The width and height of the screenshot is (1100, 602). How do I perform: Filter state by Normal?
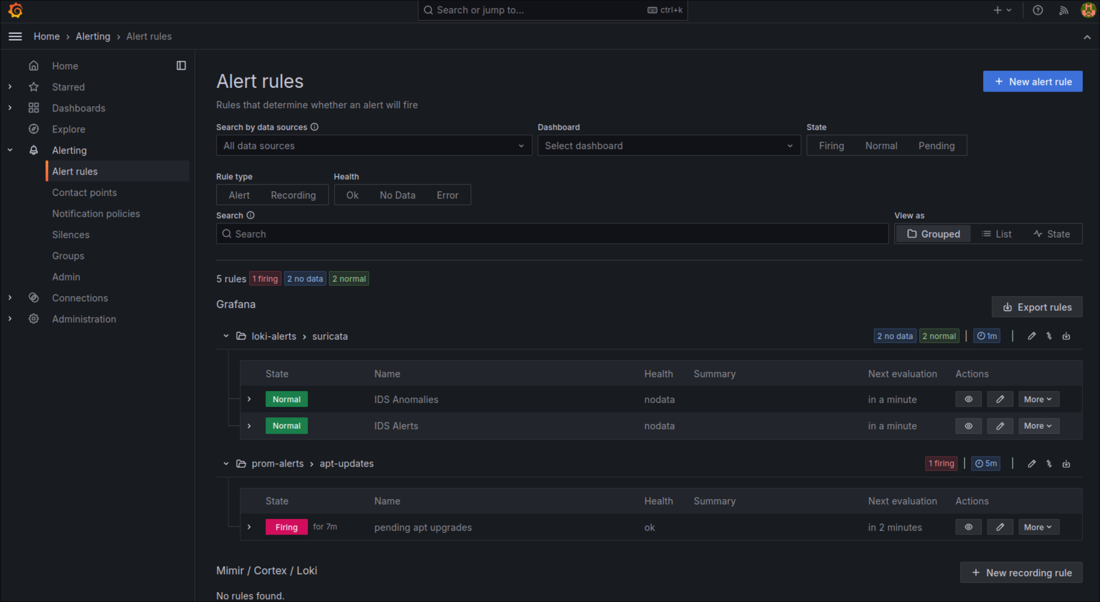(x=881, y=146)
